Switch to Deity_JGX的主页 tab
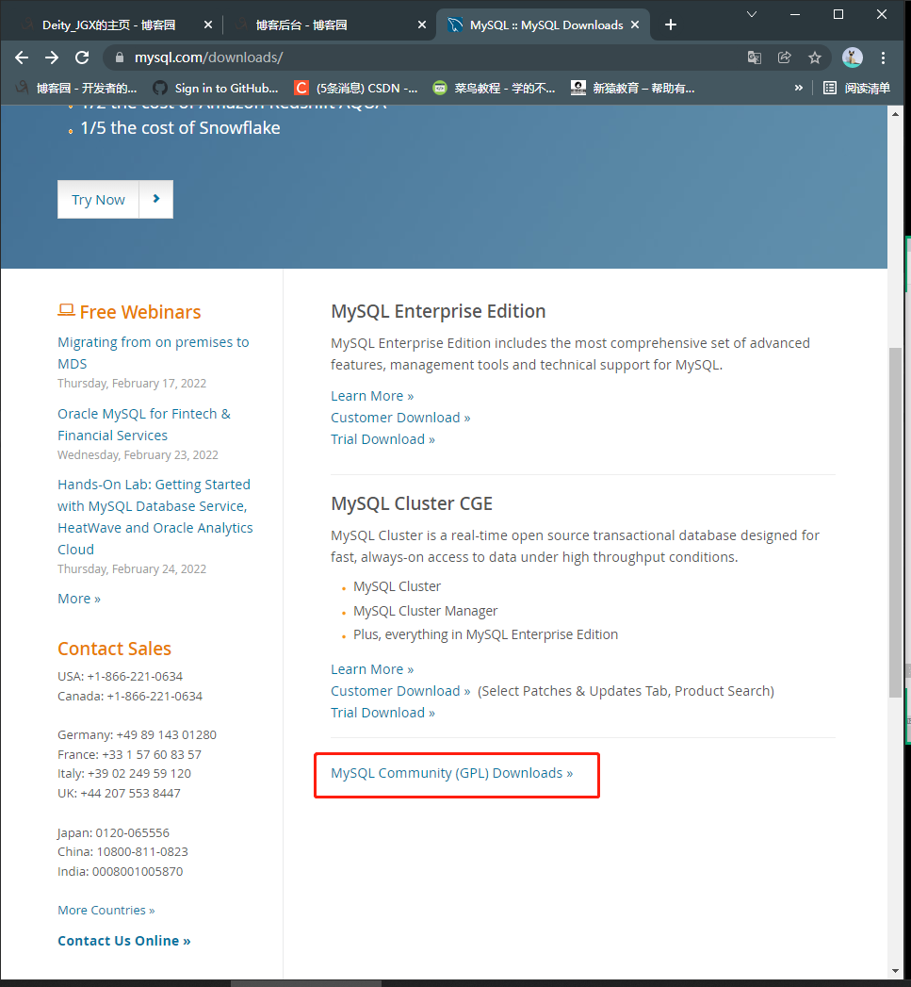 coord(109,25)
